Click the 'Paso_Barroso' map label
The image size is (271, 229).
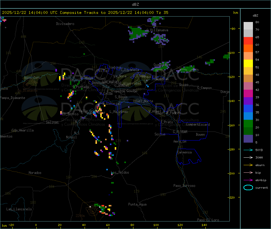184,186
